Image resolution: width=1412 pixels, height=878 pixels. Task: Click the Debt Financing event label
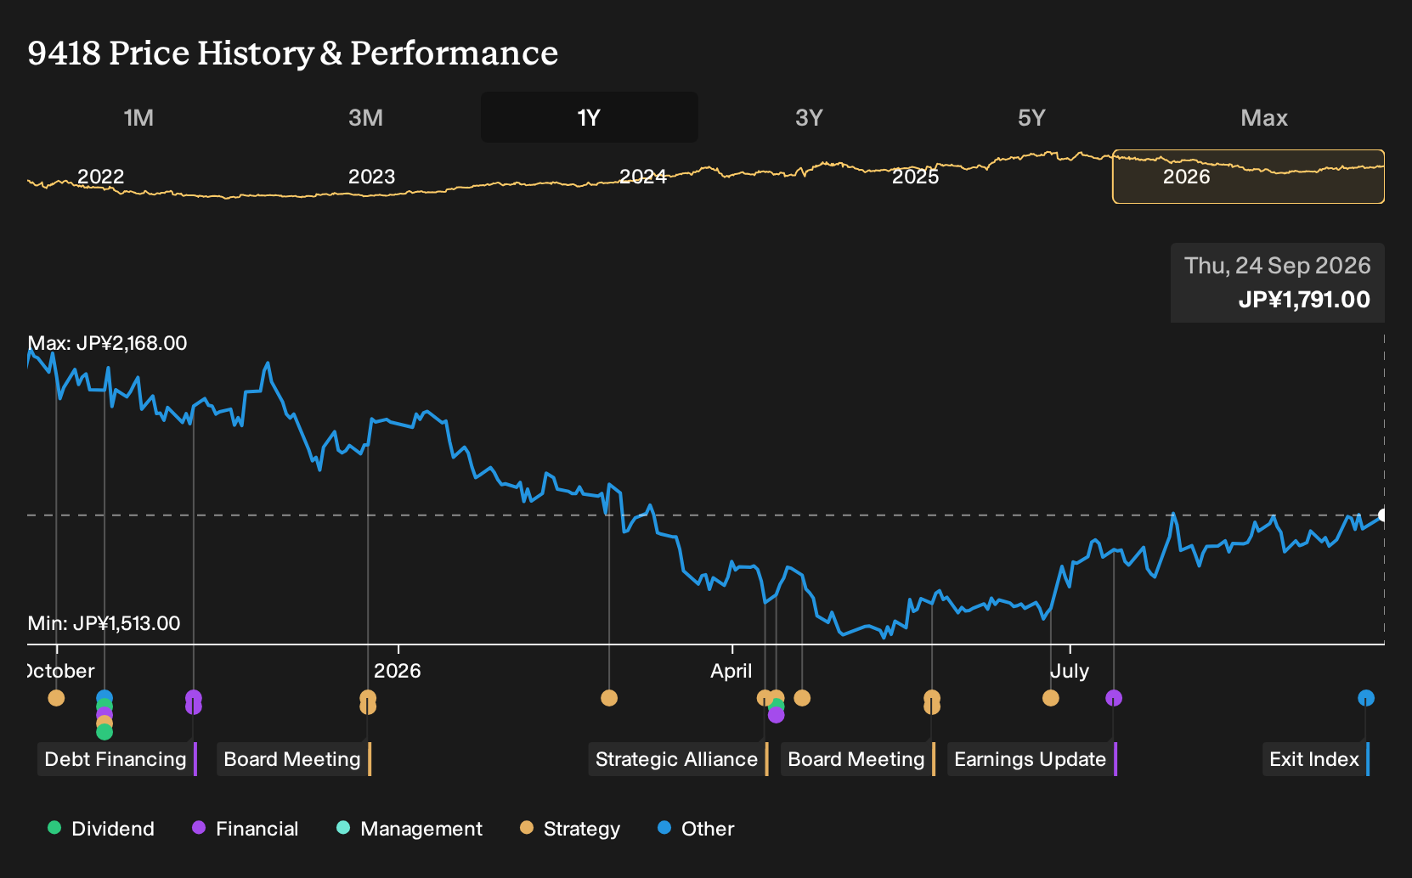pyautogui.click(x=117, y=759)
